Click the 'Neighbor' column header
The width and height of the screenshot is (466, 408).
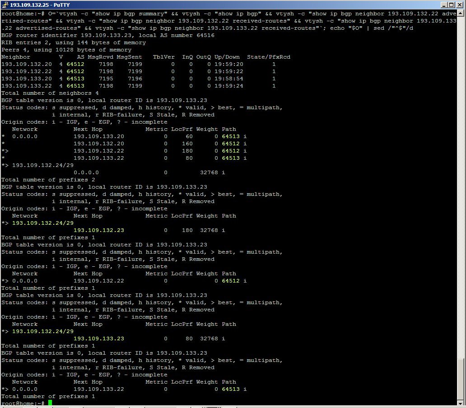click(x=16, y=57)
